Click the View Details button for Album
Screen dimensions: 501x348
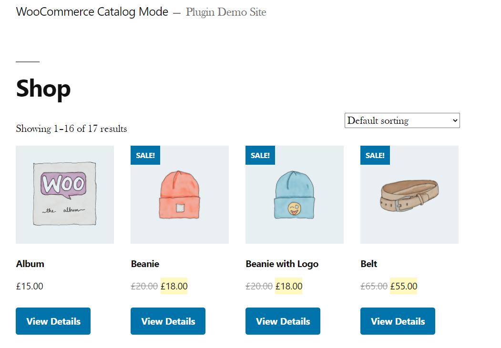[x=53, y=321]
